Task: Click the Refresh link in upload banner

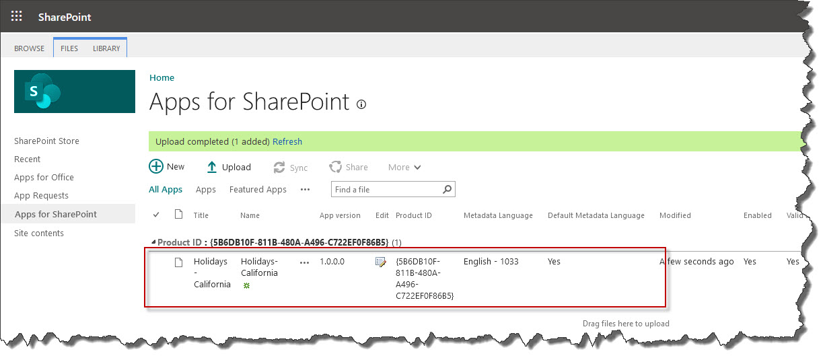Action: click(287, 142)
